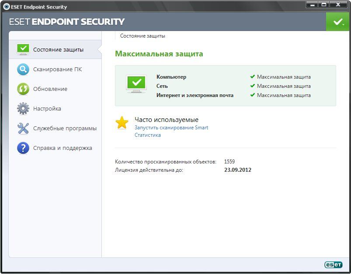Viewport: 351px width, 274px height.
Task: Click the wrench Tools icon
Action: coord(23,128)
